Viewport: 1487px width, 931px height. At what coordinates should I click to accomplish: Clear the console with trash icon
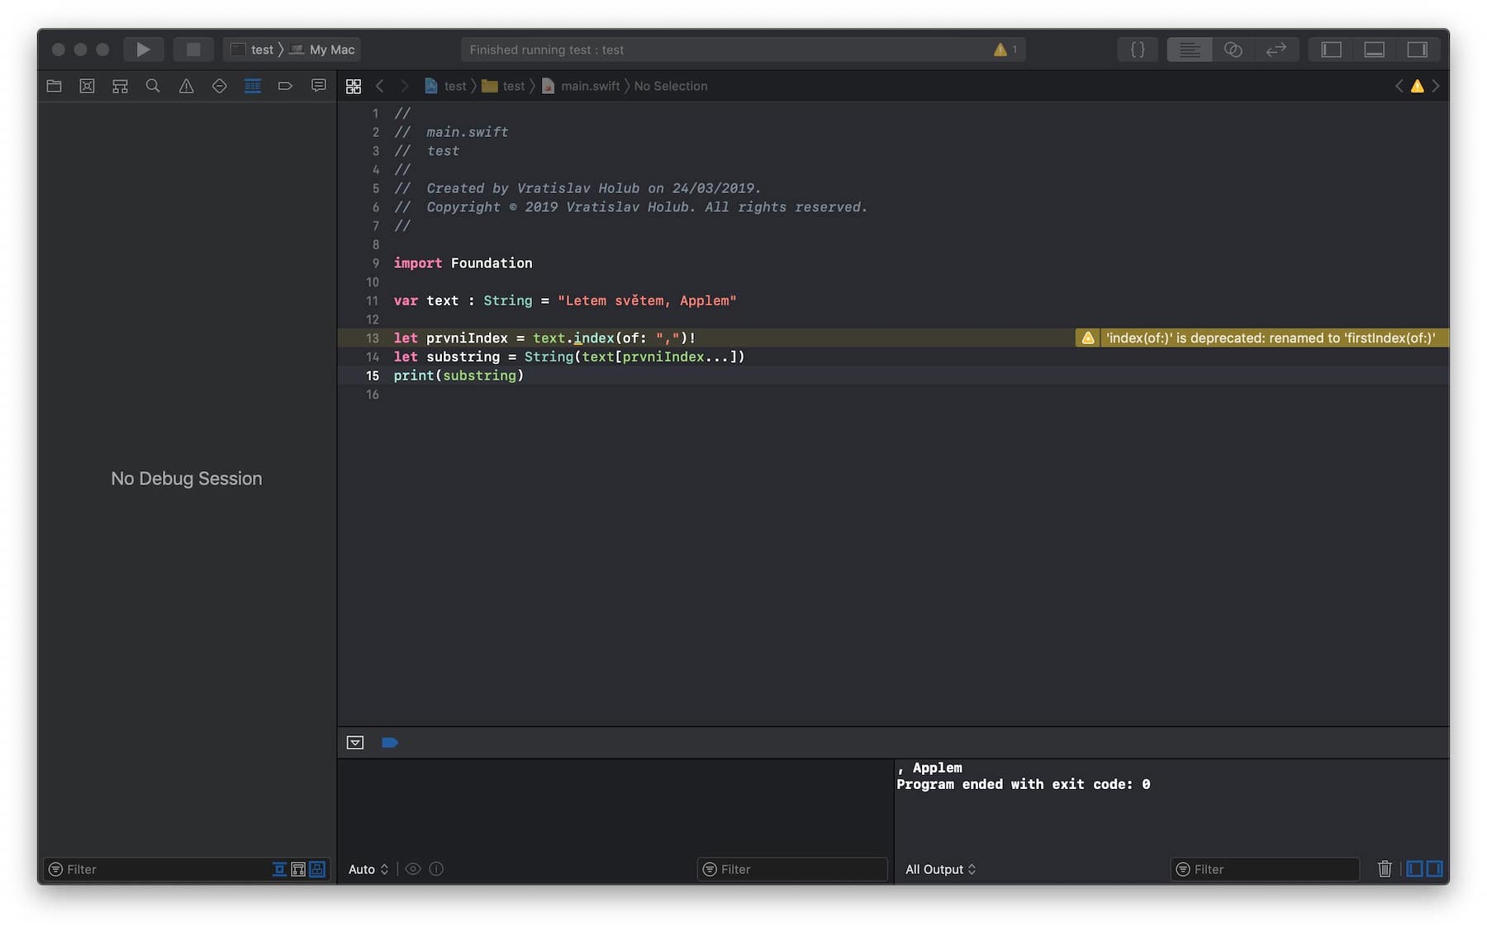pos(1385,869)
